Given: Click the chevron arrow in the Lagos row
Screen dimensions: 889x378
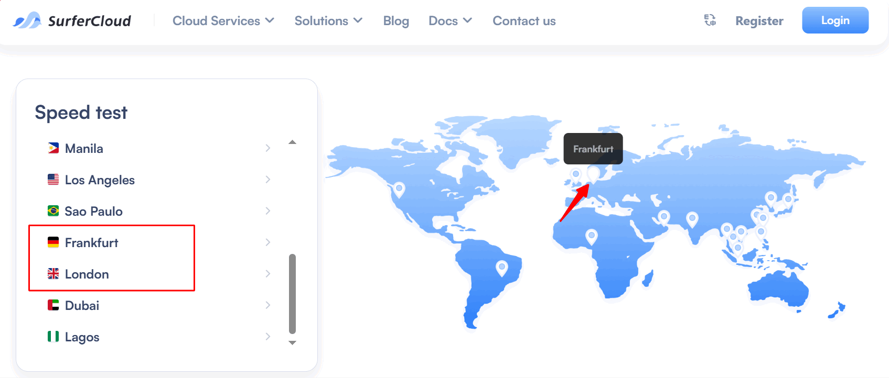Looking at the screenshot, I should tap(267, 337).
